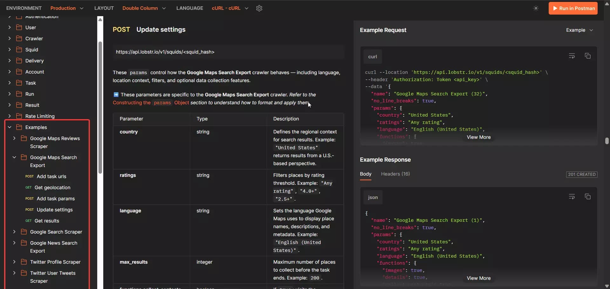Screen dimensions: 610x289
Task: Click the folder icon beside Twitter Profile Scraper
Action: click(24, 262)
